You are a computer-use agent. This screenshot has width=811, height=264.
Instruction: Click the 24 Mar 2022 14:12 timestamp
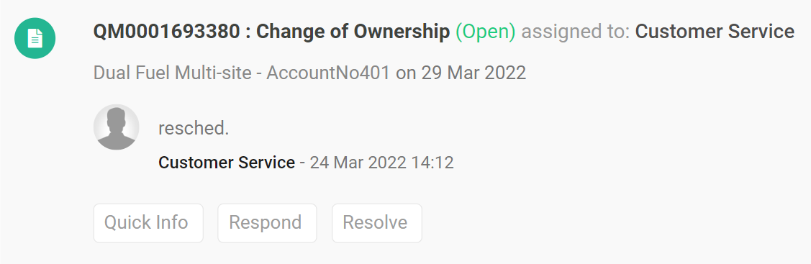pos(381,163)
